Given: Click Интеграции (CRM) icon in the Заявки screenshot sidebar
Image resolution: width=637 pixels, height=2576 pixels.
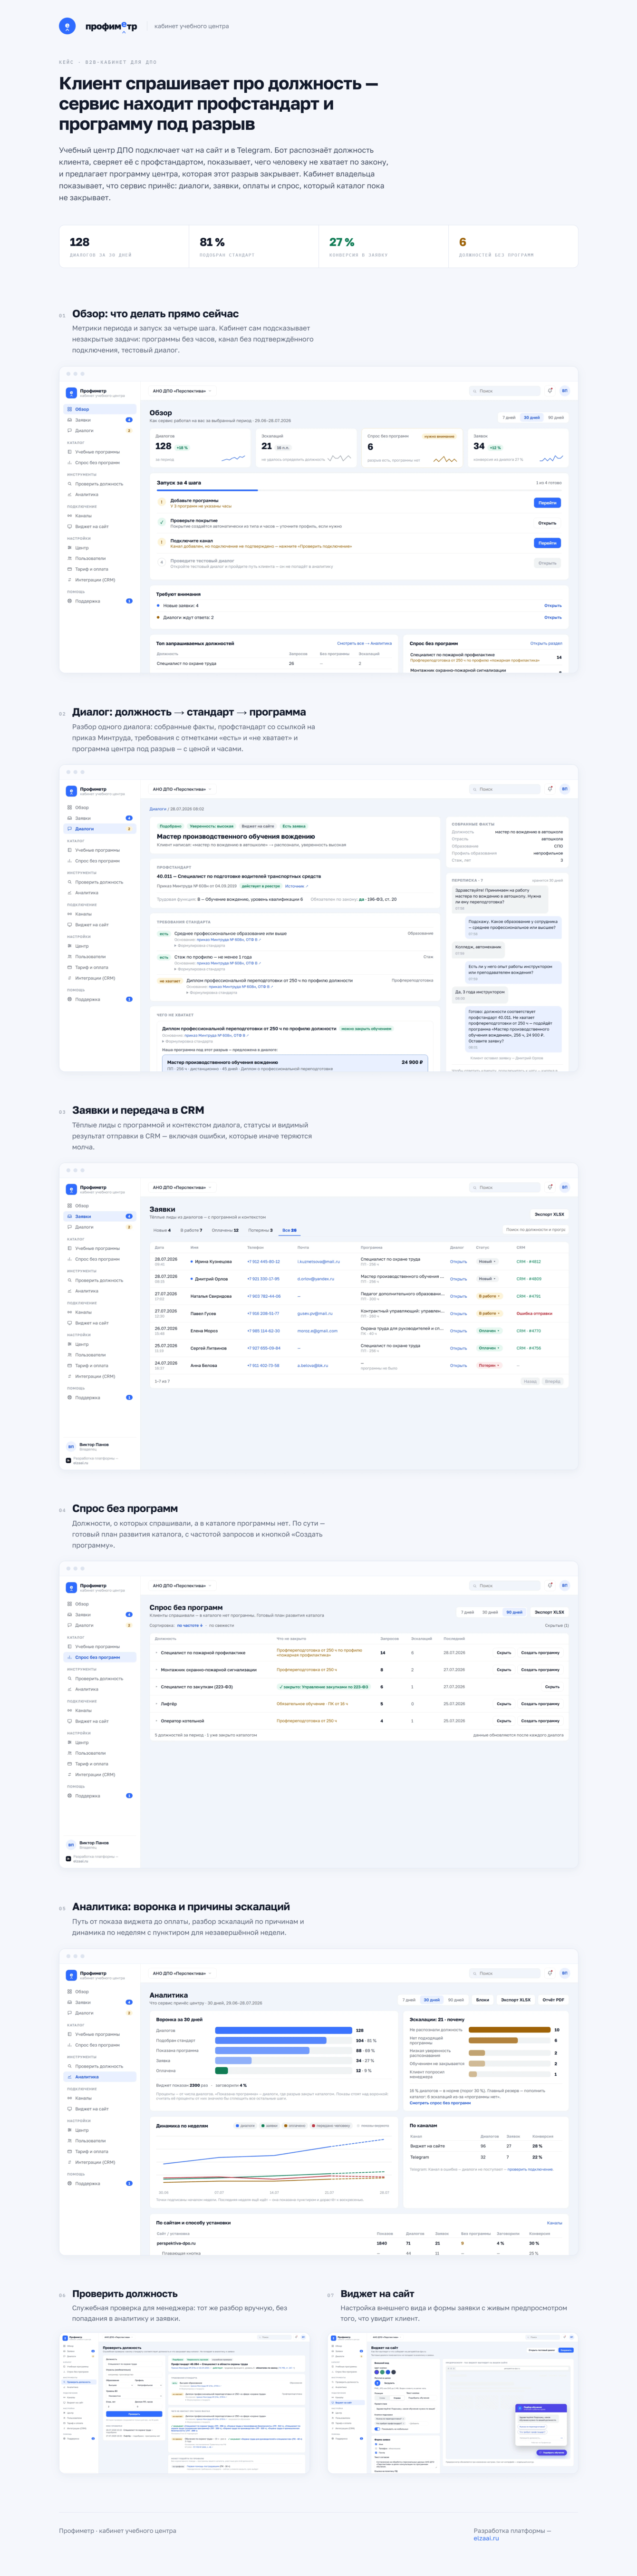Looking at the screenshot, I should (70, 1376).
